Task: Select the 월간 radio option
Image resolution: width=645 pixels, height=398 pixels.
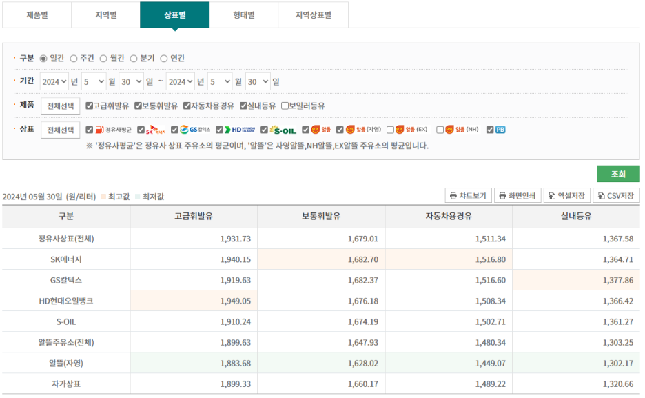Action: pyautogui.click(x=103, y=59)
